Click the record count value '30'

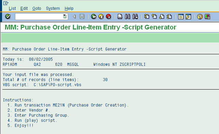(x=105, y=80)
